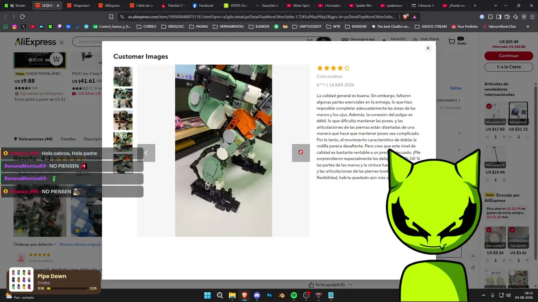The width and height of the screenshot is (538, 302).
Task: Switch to the Despertador tab
Action: pyautogui.click(x=79, y=5)
